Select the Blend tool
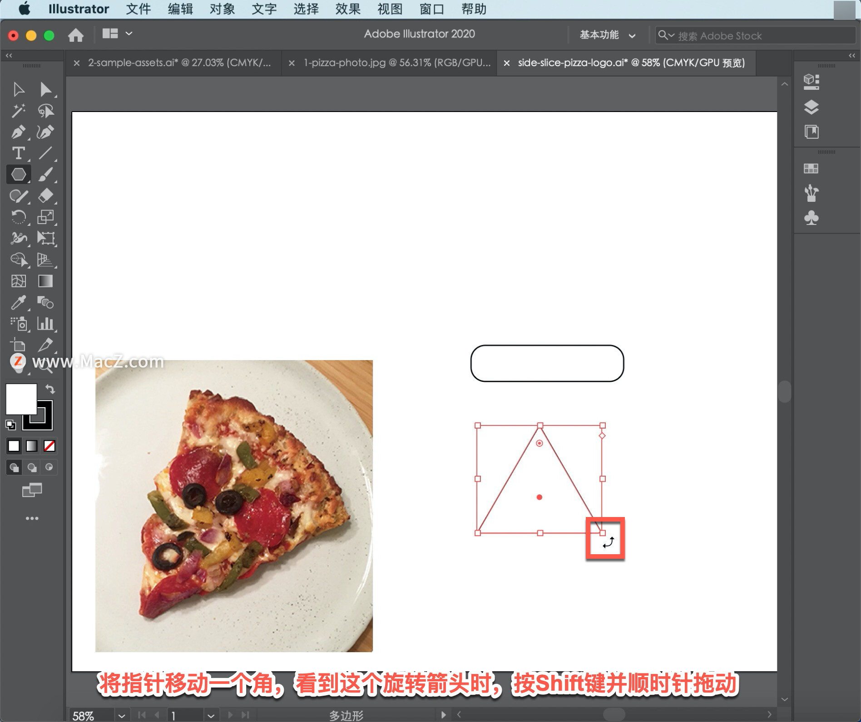Screen dimensions: 861x722 click(45, 302)
